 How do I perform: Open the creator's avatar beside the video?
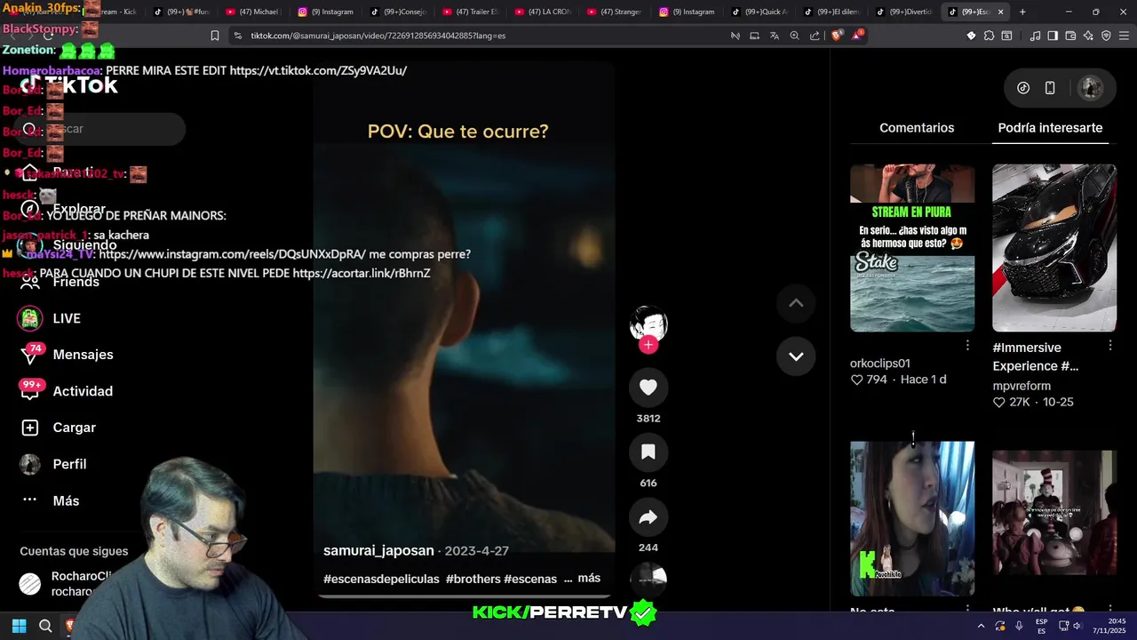click(x=648, y=324)
